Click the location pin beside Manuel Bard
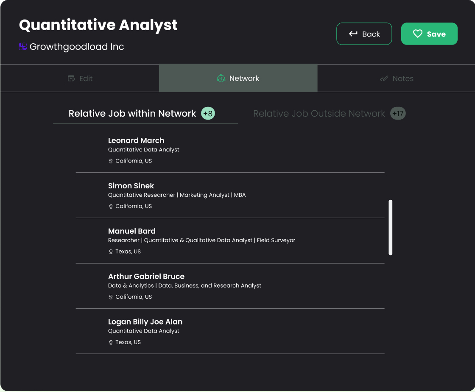Viewport: 475px width, 392px height. point(111,251)
